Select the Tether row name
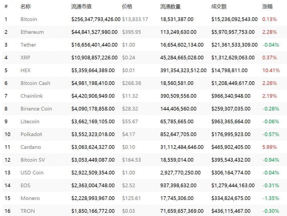The width and height of the screenshot is (287, 216). click(28, 45)
